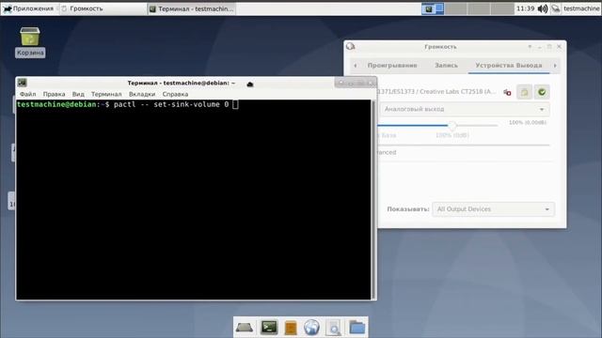This screenshot has height=338, width=602.
Task: Open the Приложения applications menu
Action: coord(28,8)
